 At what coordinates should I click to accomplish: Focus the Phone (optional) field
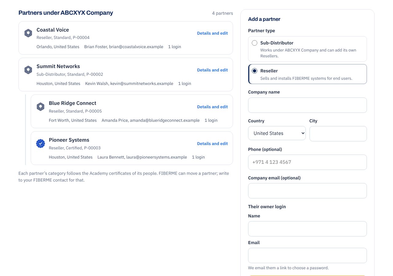(x=307, y=162)
